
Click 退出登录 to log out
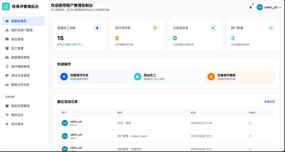17,124
